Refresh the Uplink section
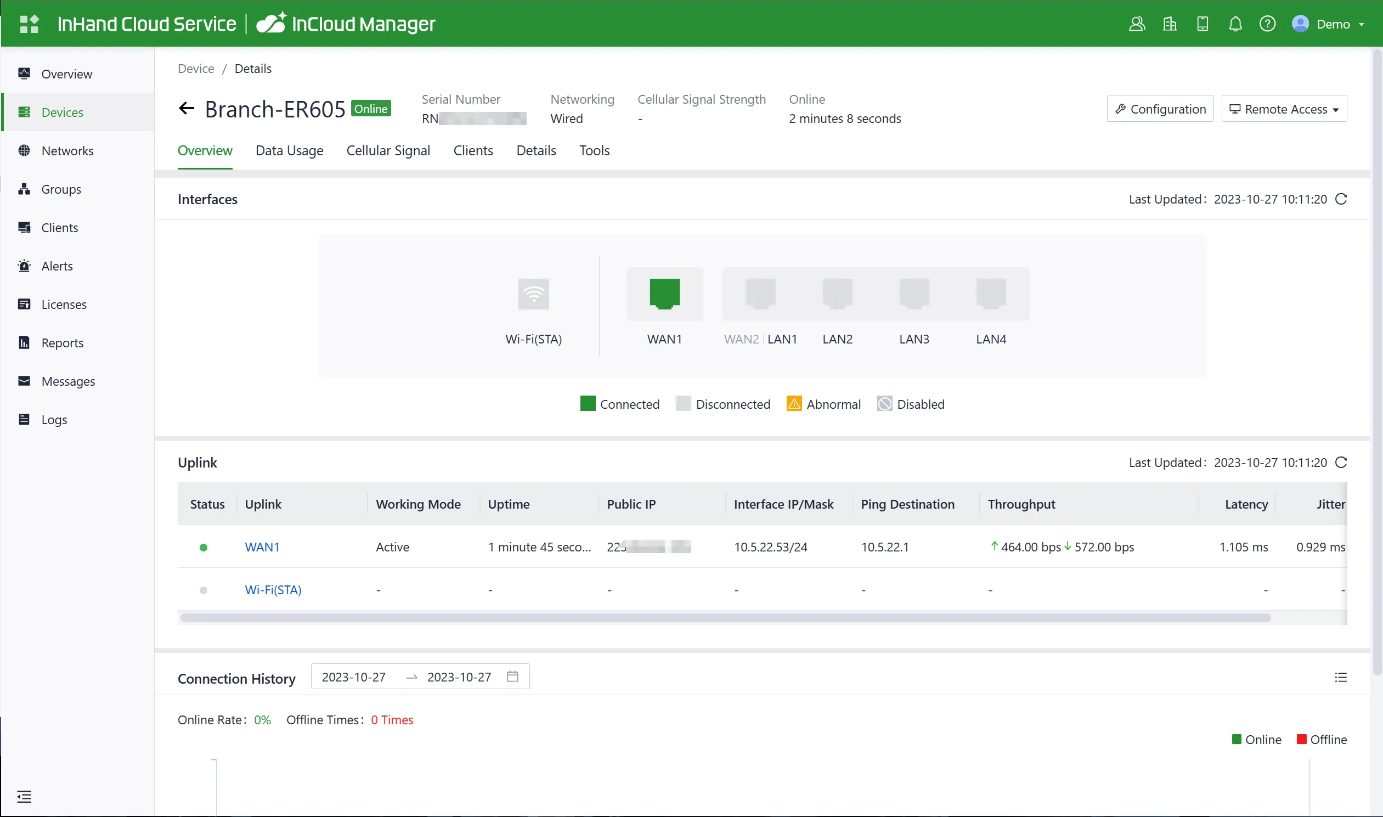This screenshot has height=817, width=1383. pos(1341,462)
